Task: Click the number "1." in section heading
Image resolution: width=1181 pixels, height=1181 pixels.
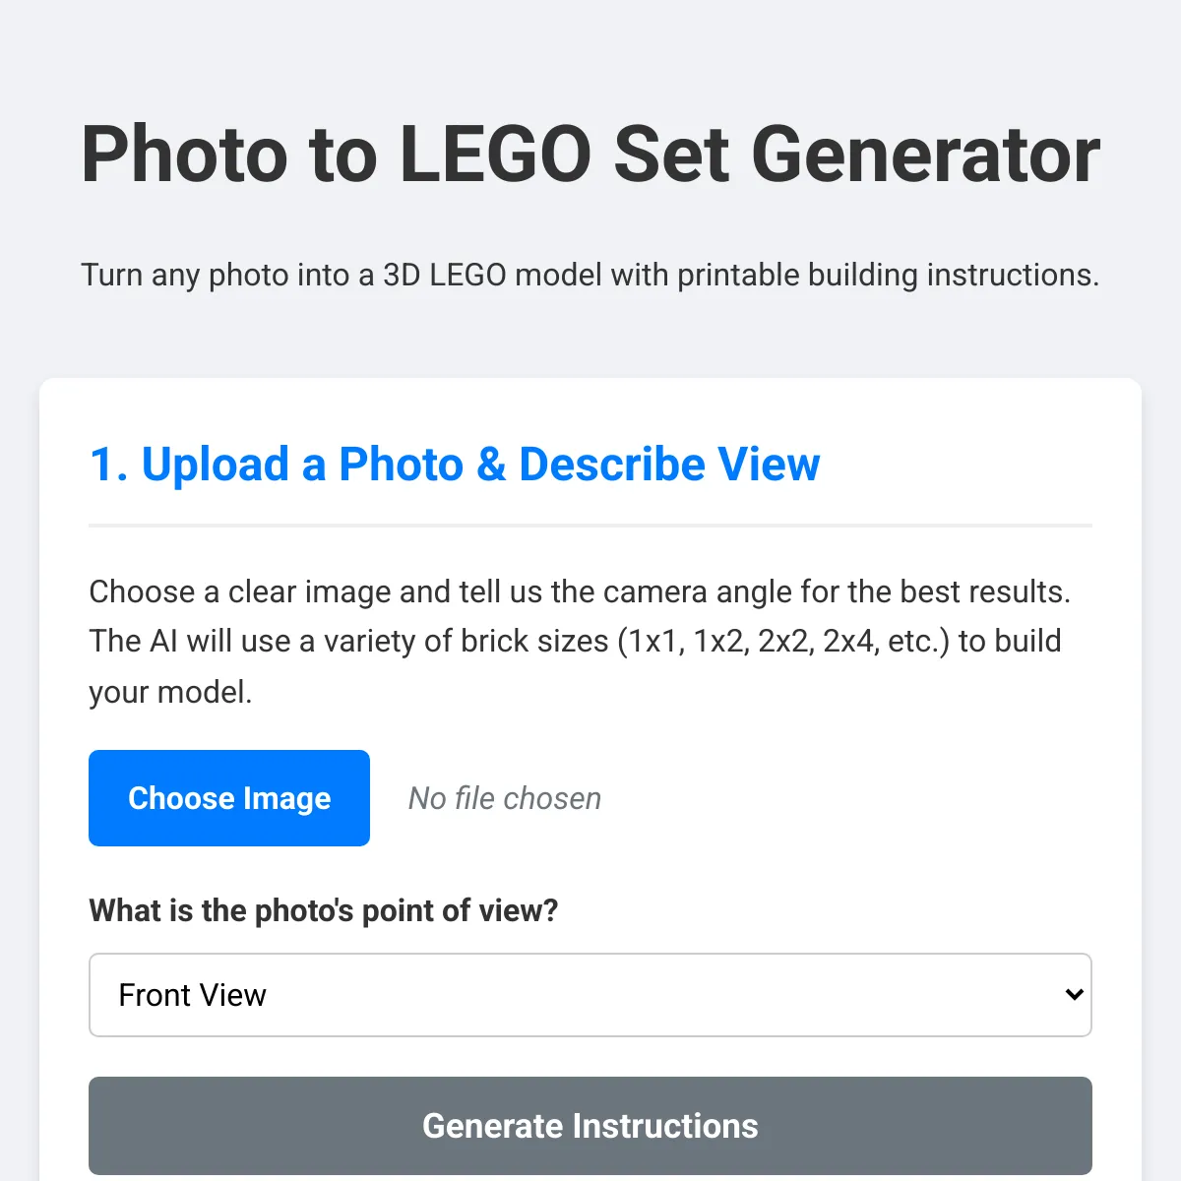Action: (x=108, y=465)
